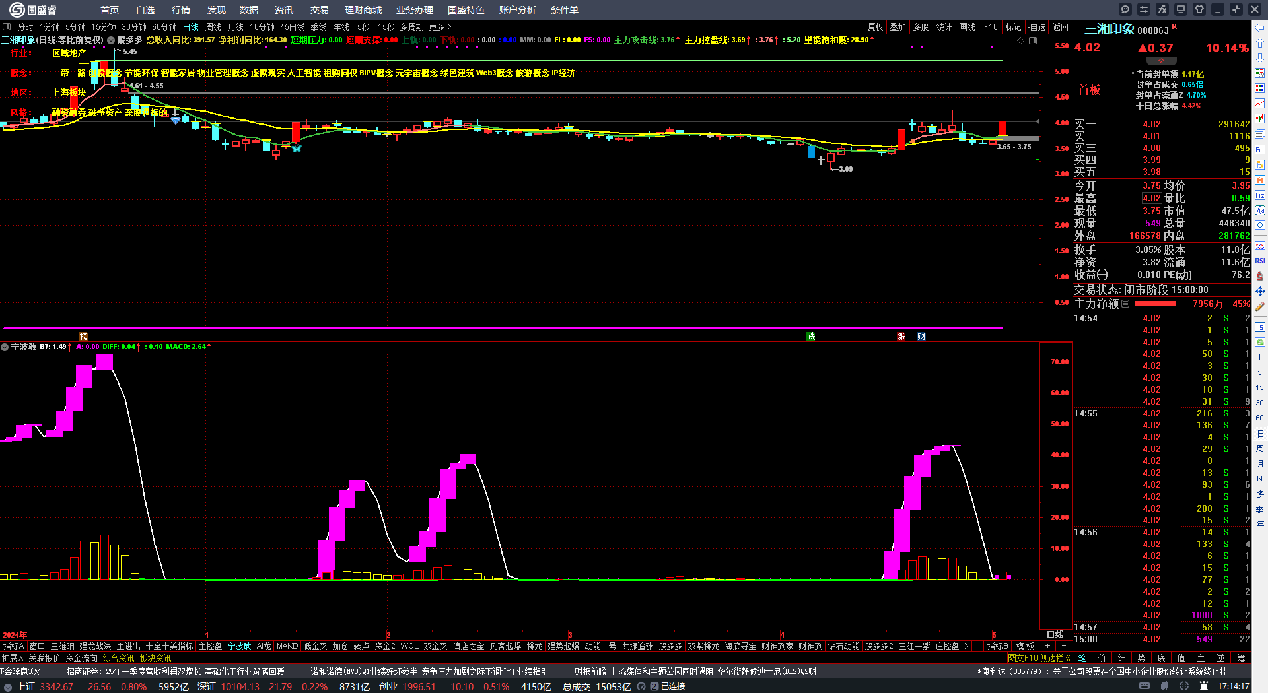Collapse the 侧边栏 sidebar
This screenshot has height=693, width=1268.
point(1055,658)
